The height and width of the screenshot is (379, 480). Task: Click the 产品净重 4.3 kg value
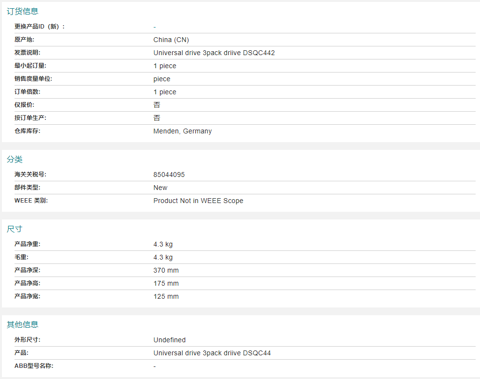(163, 244)
